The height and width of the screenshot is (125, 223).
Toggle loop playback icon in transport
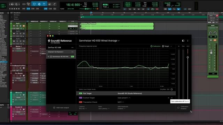tap(153, 9)
